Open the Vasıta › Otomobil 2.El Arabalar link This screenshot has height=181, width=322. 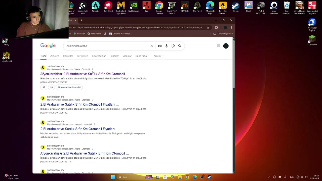point(79,104)
